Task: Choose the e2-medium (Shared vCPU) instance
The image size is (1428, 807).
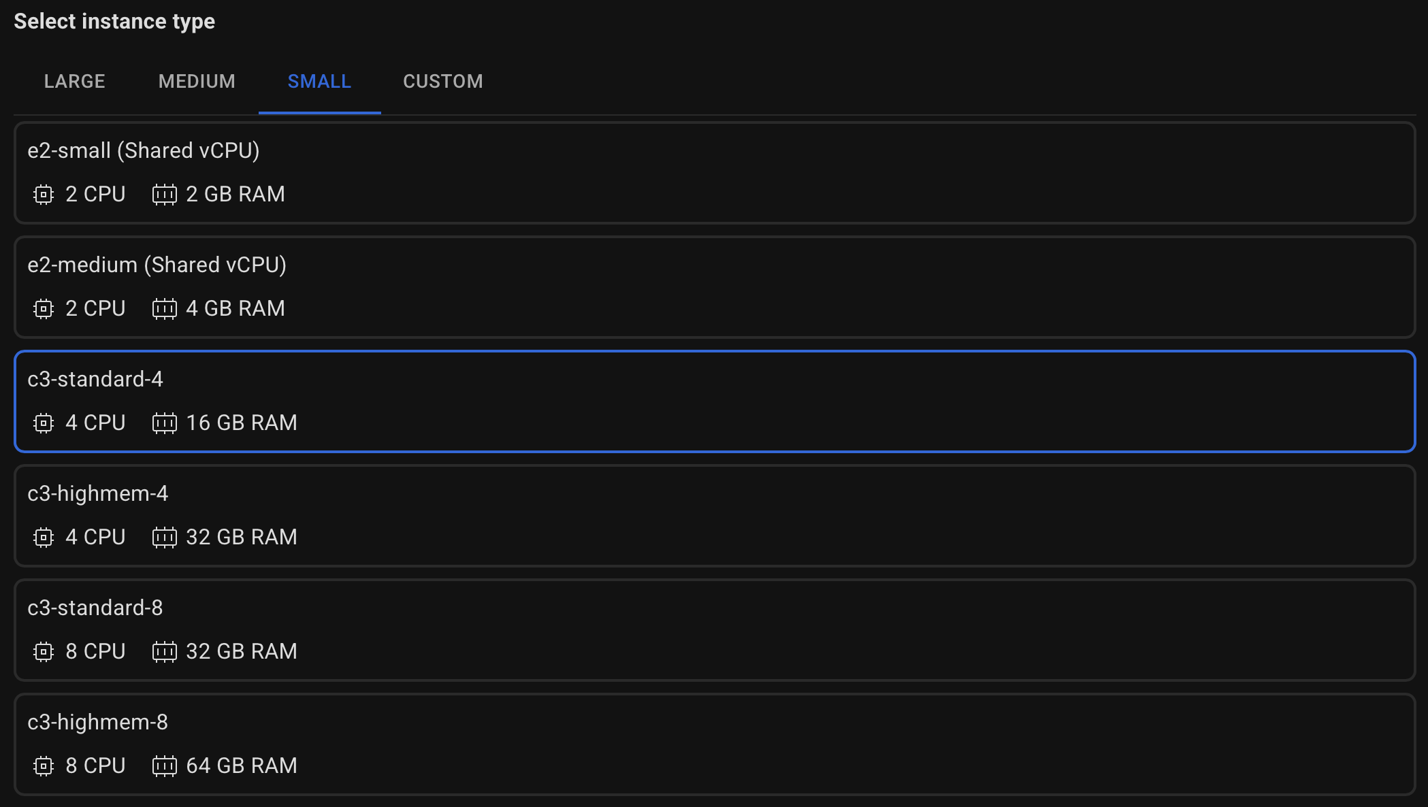Action: click(715, 287)
